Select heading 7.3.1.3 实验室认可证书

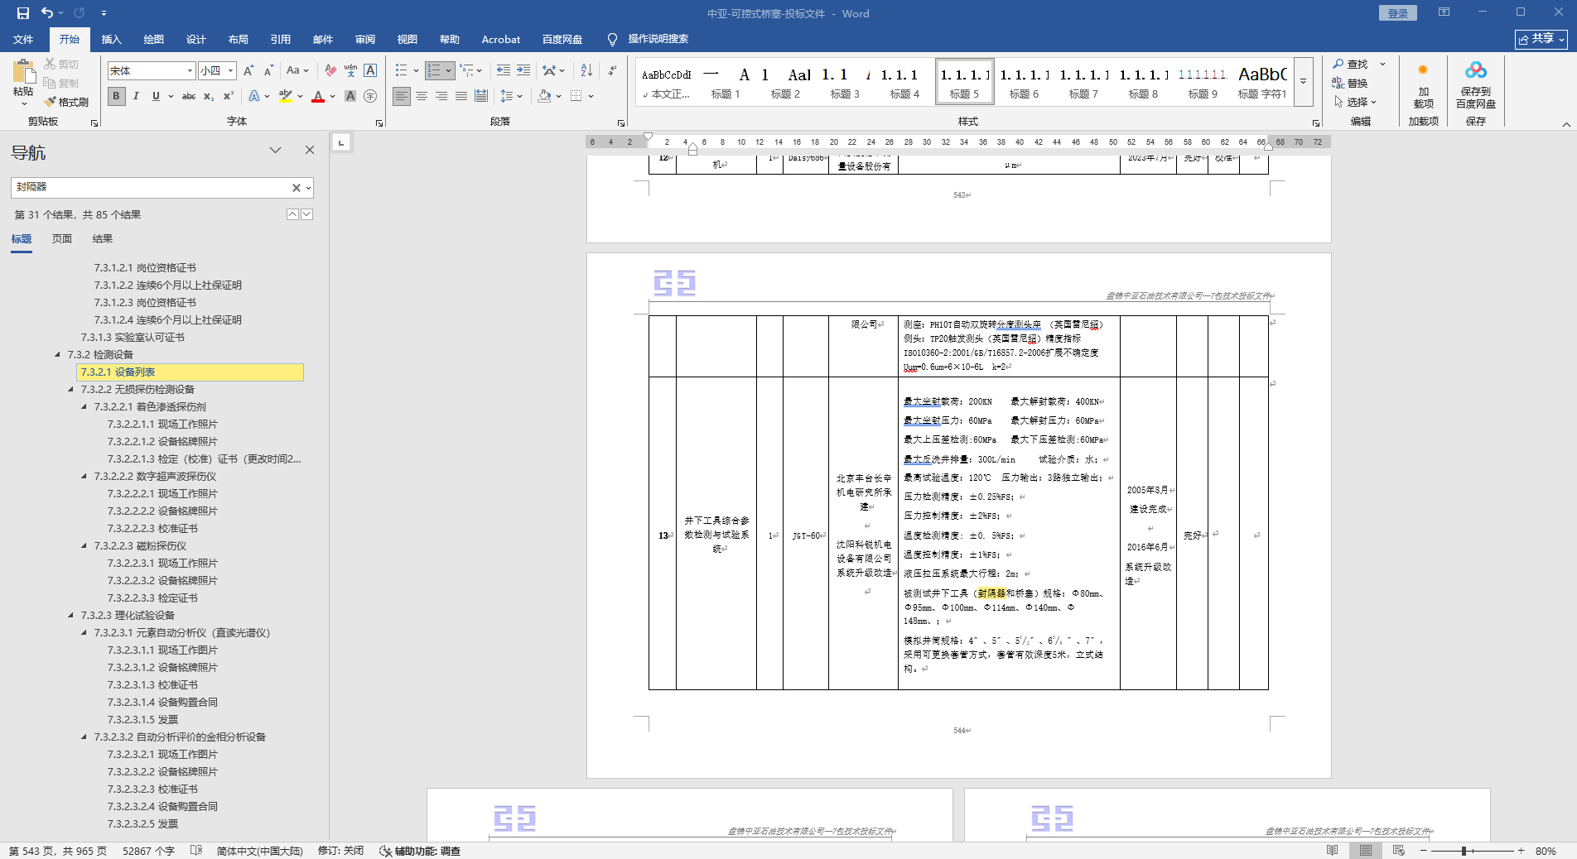pyautogui.click(x=133, y=337)
